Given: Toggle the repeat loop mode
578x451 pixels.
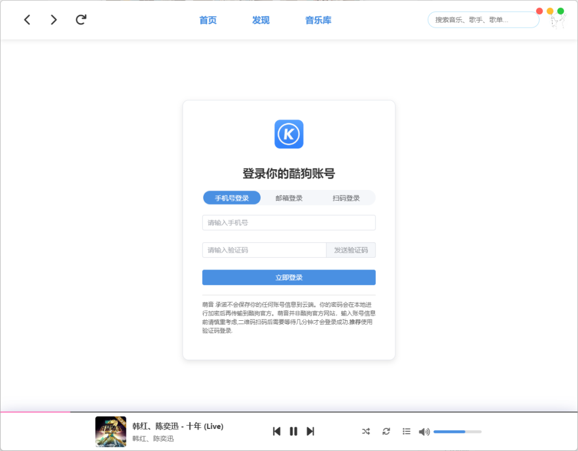Looking at the screenshot, I should (386, 431).
